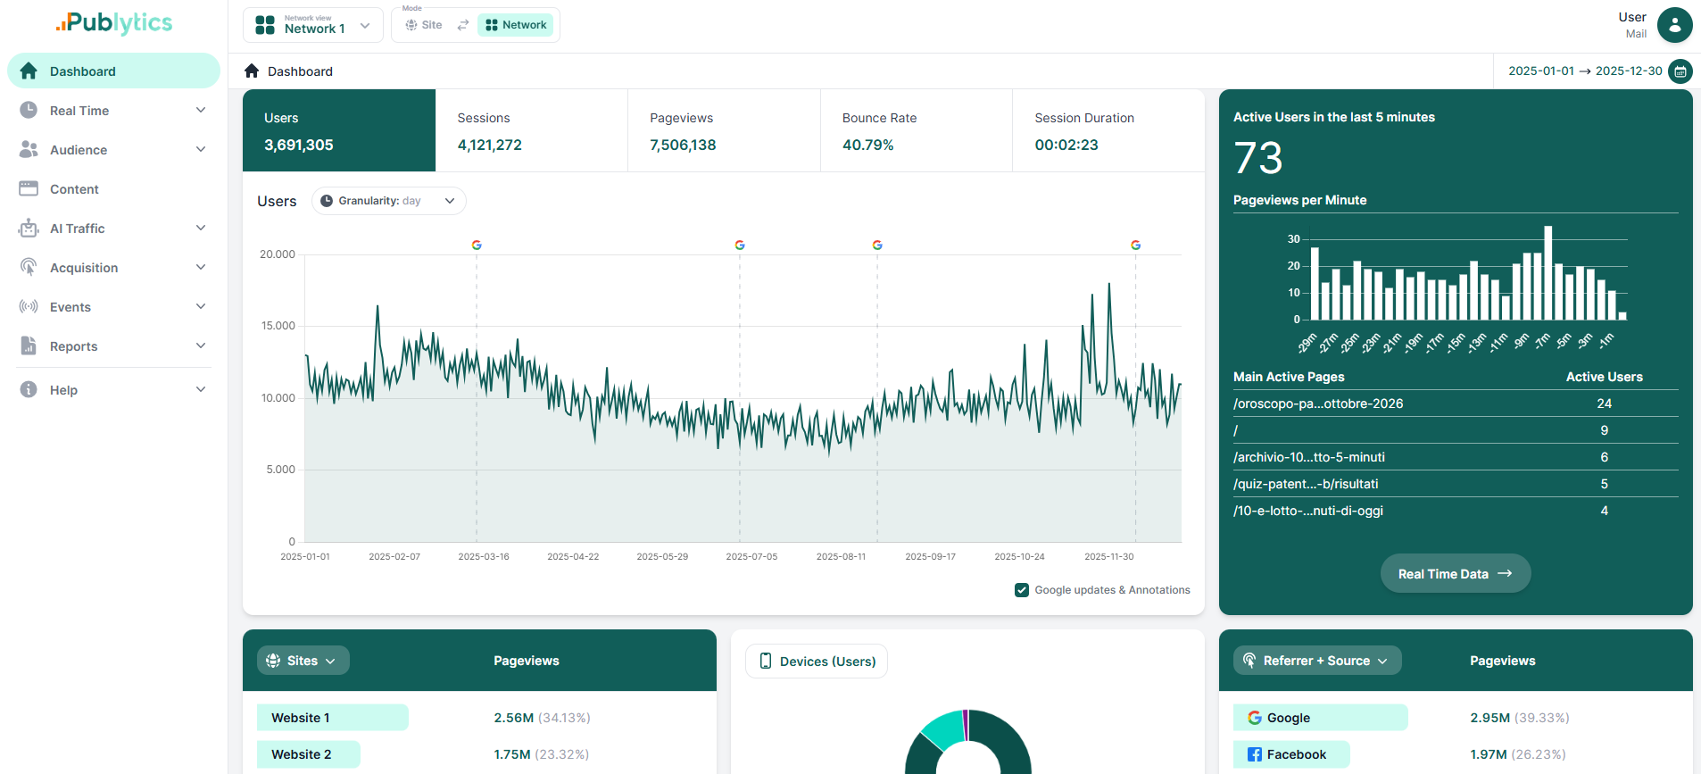The image size is (1701, 774).
Task: Open the Sites selector dropdown
Action: pos(303,661)
